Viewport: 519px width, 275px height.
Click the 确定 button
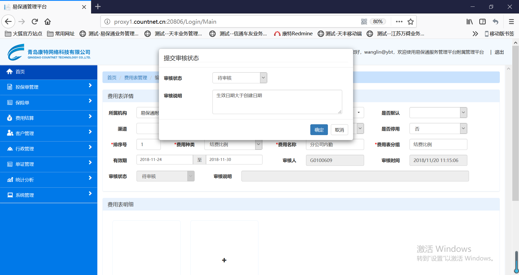pyautogui.click(x=319, y=130)
